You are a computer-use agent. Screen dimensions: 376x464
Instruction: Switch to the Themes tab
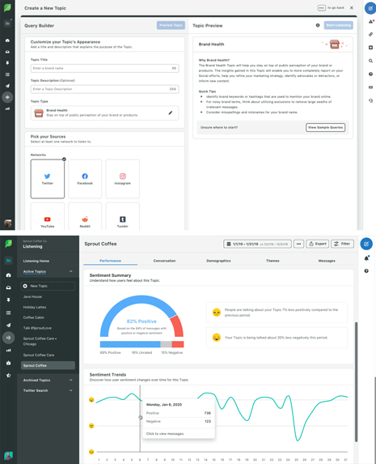click(272, 261)
